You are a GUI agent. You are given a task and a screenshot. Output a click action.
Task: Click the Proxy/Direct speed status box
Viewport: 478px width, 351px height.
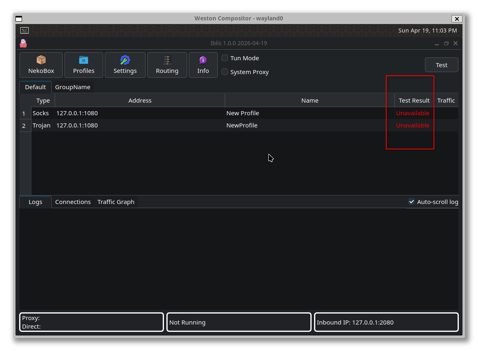click(91, 322)
